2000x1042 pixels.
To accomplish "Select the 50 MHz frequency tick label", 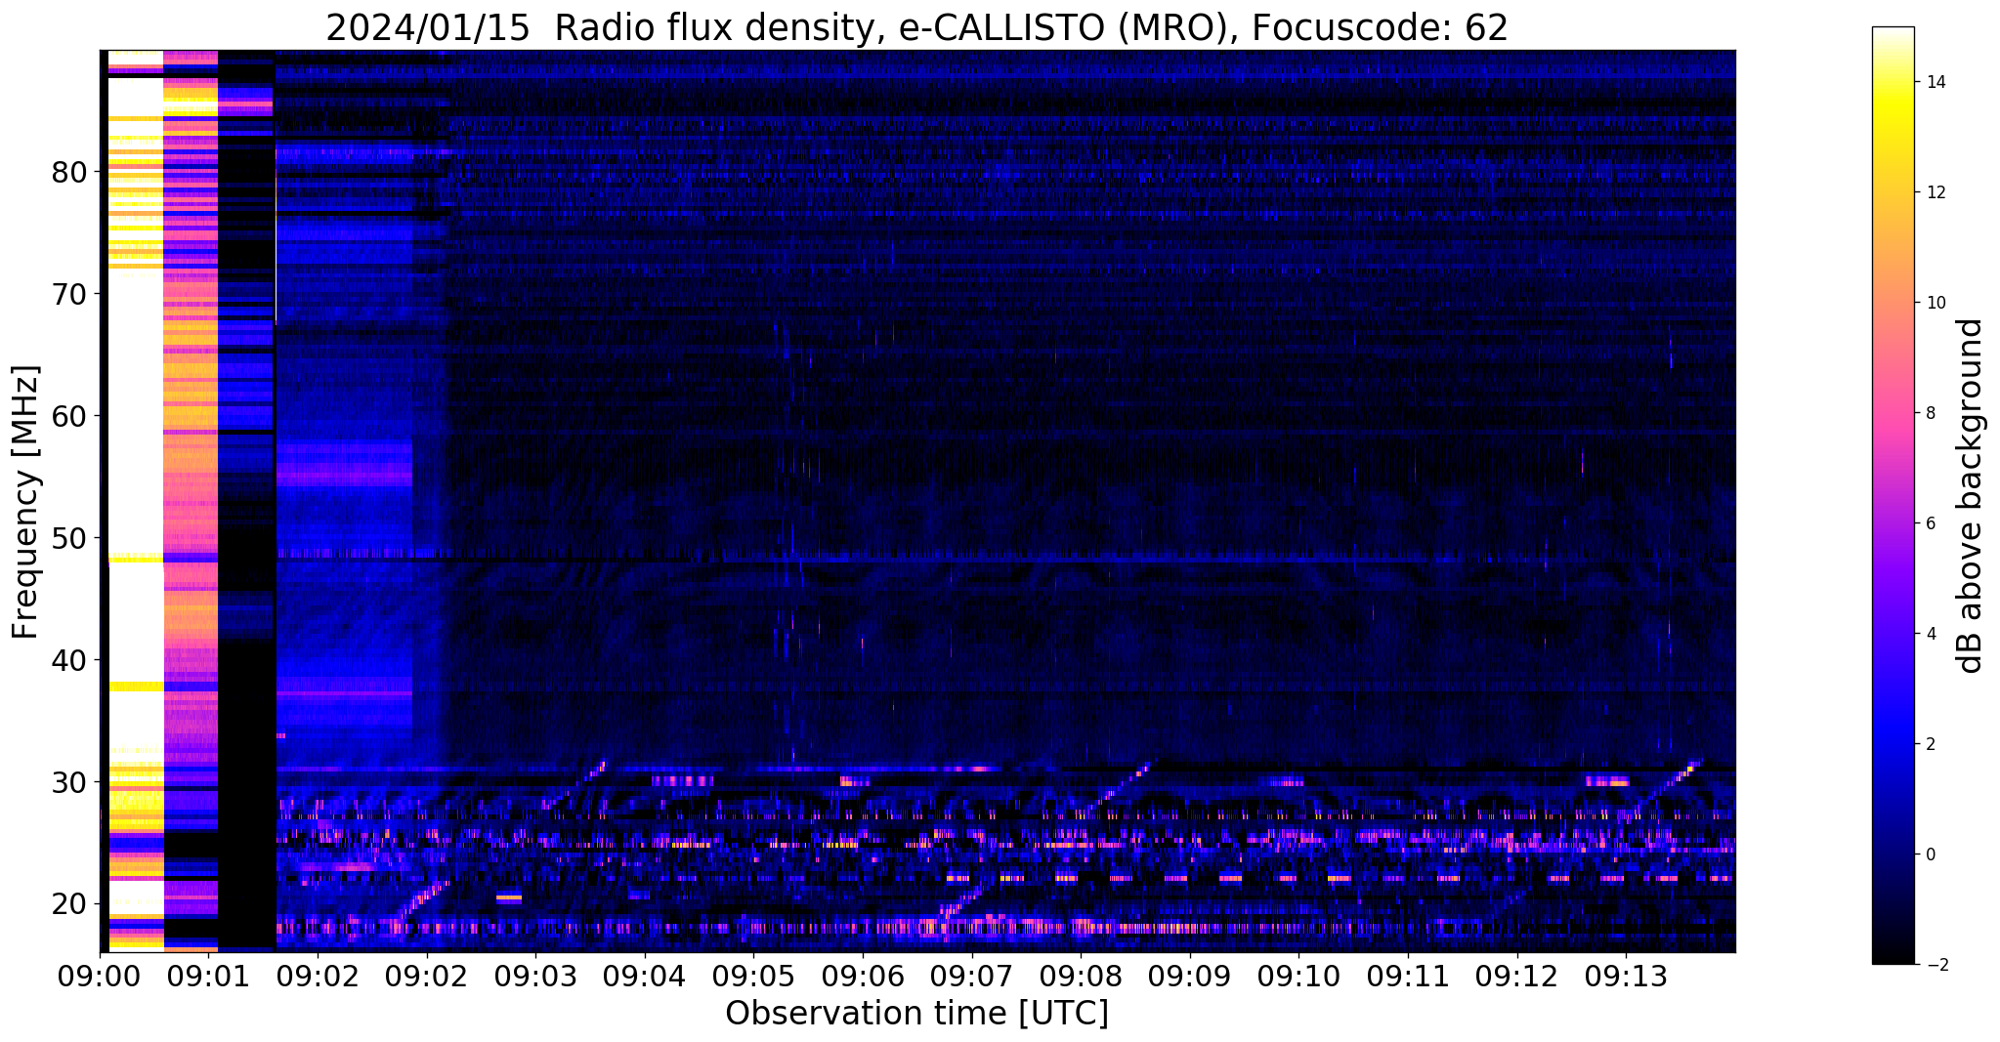I will click(x=70, y=538).
